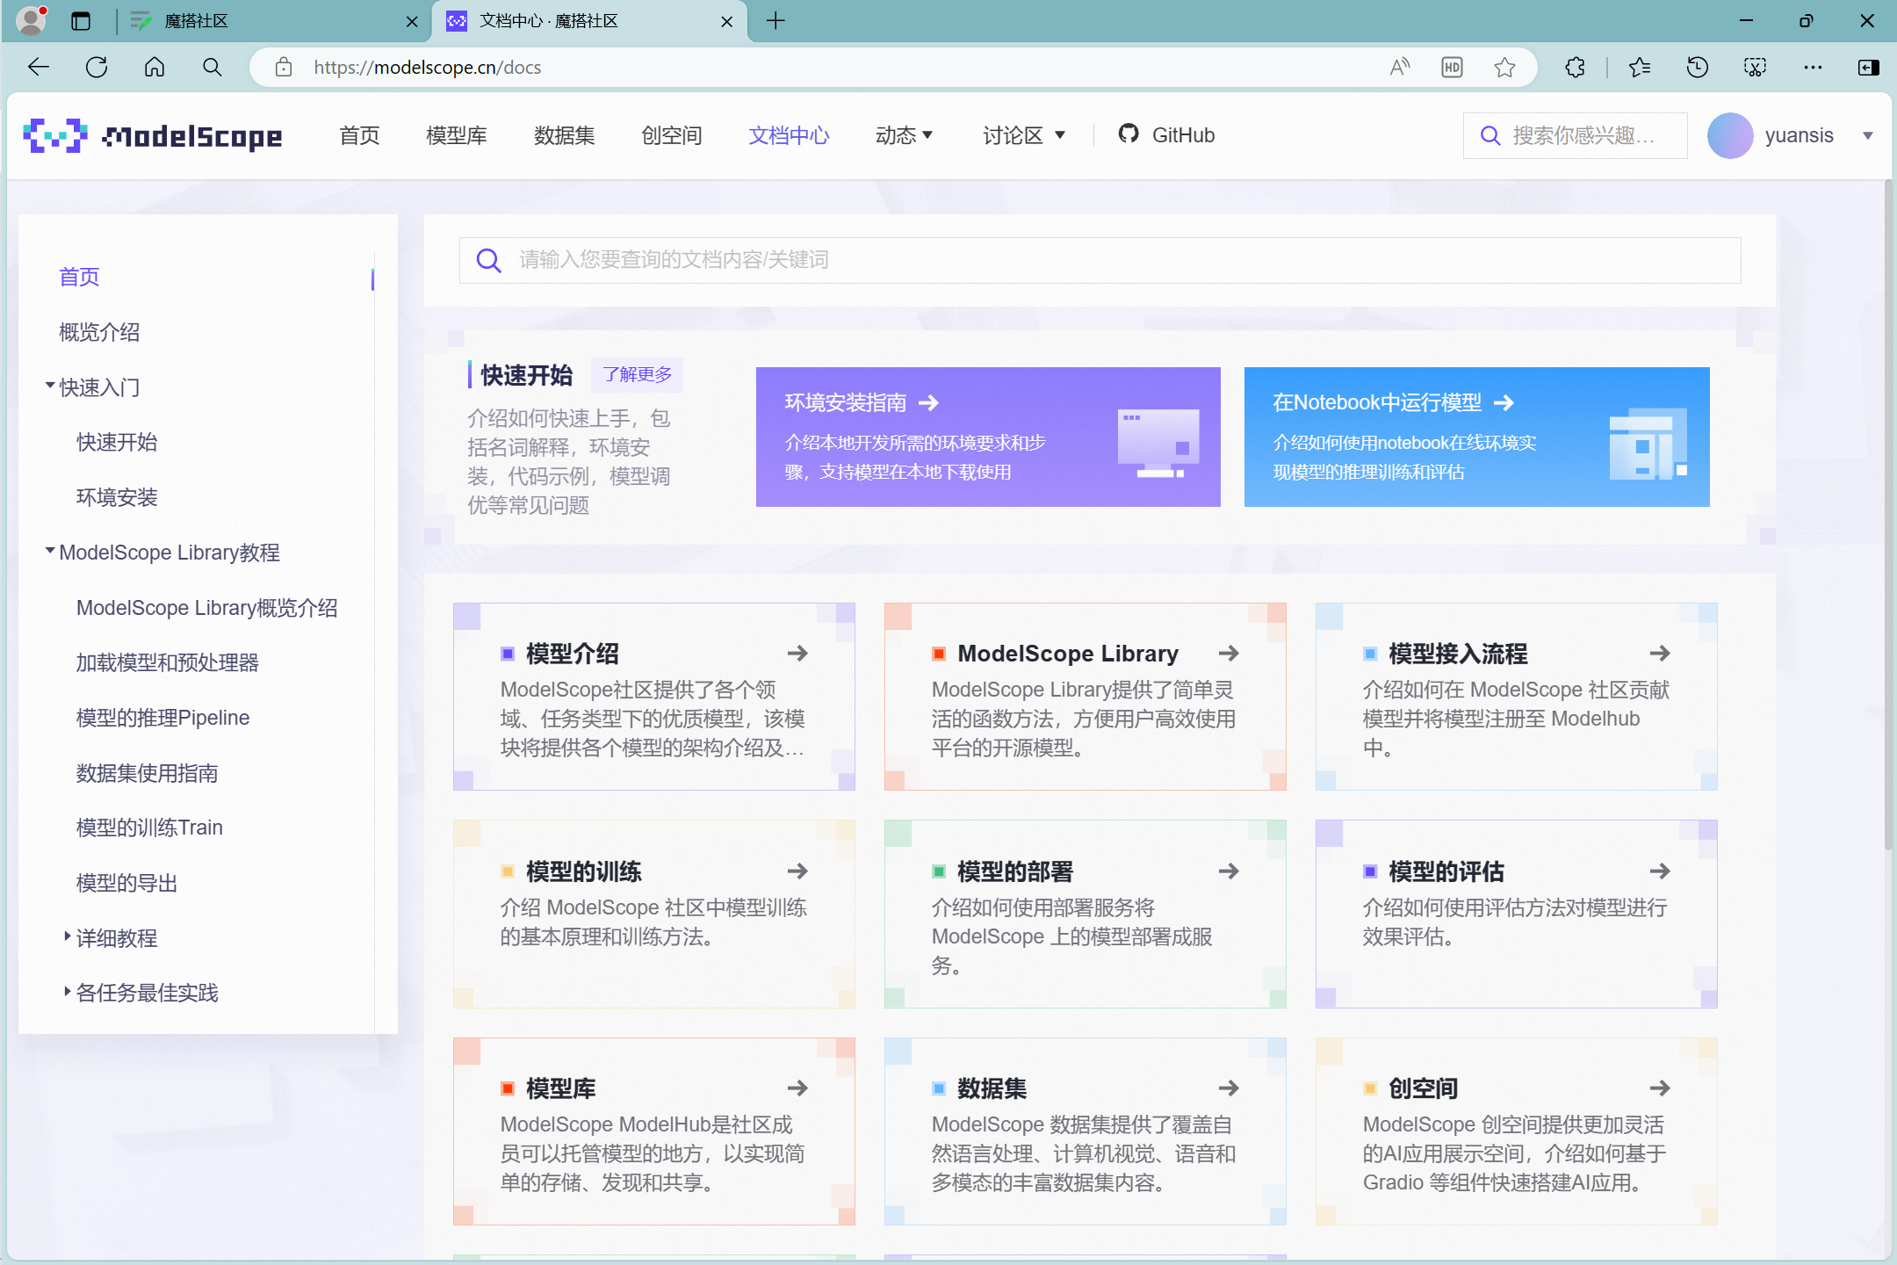The image size is (1897, 1265).
Task: Open 模型的训练Train sidebar item
Action: coord(149,828)
